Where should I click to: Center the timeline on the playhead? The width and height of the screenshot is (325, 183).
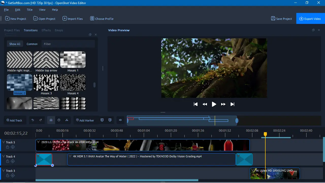click(x=120, y=120)
